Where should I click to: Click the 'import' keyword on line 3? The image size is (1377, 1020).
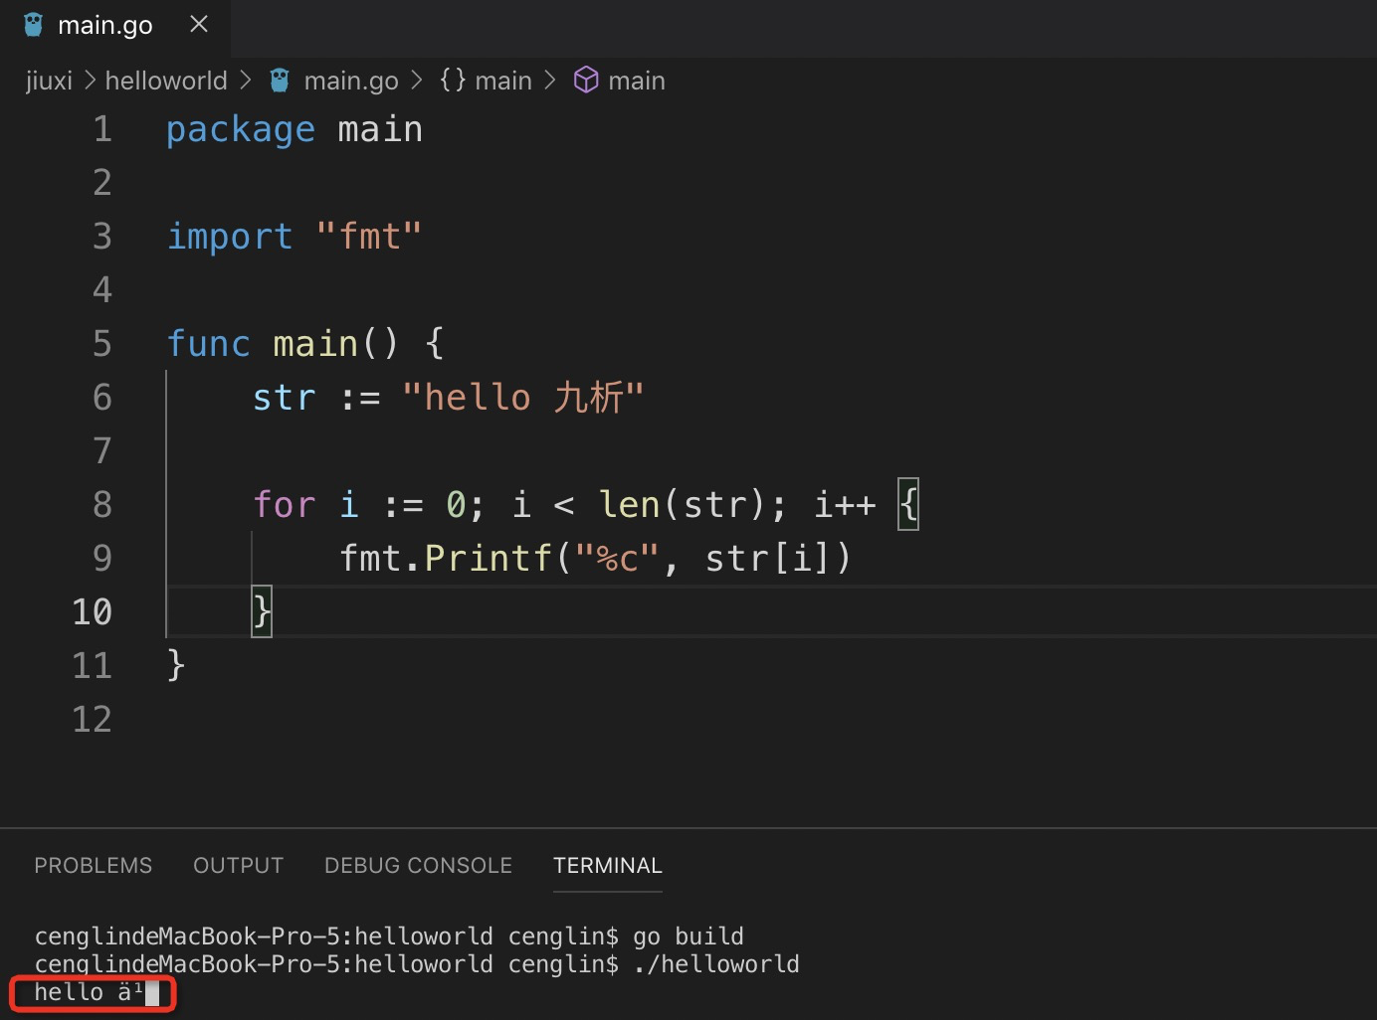tap(230, 238)
